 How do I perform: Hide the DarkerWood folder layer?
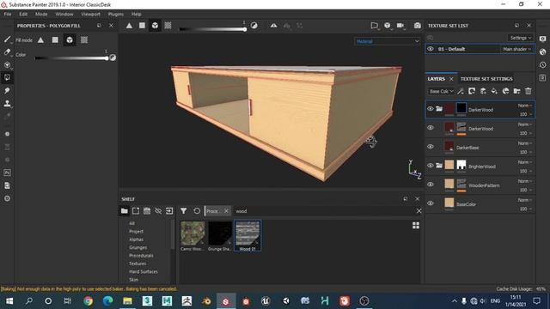tap(431, 109)
